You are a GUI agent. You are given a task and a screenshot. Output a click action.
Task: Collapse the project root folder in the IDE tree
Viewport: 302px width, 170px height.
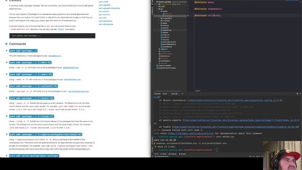(x=155, y=2)
